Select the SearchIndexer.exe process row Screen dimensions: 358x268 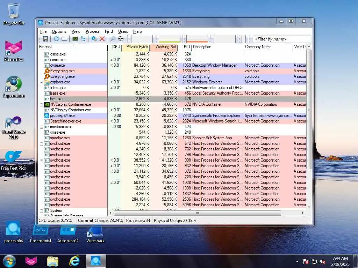(x=172, y=121)
